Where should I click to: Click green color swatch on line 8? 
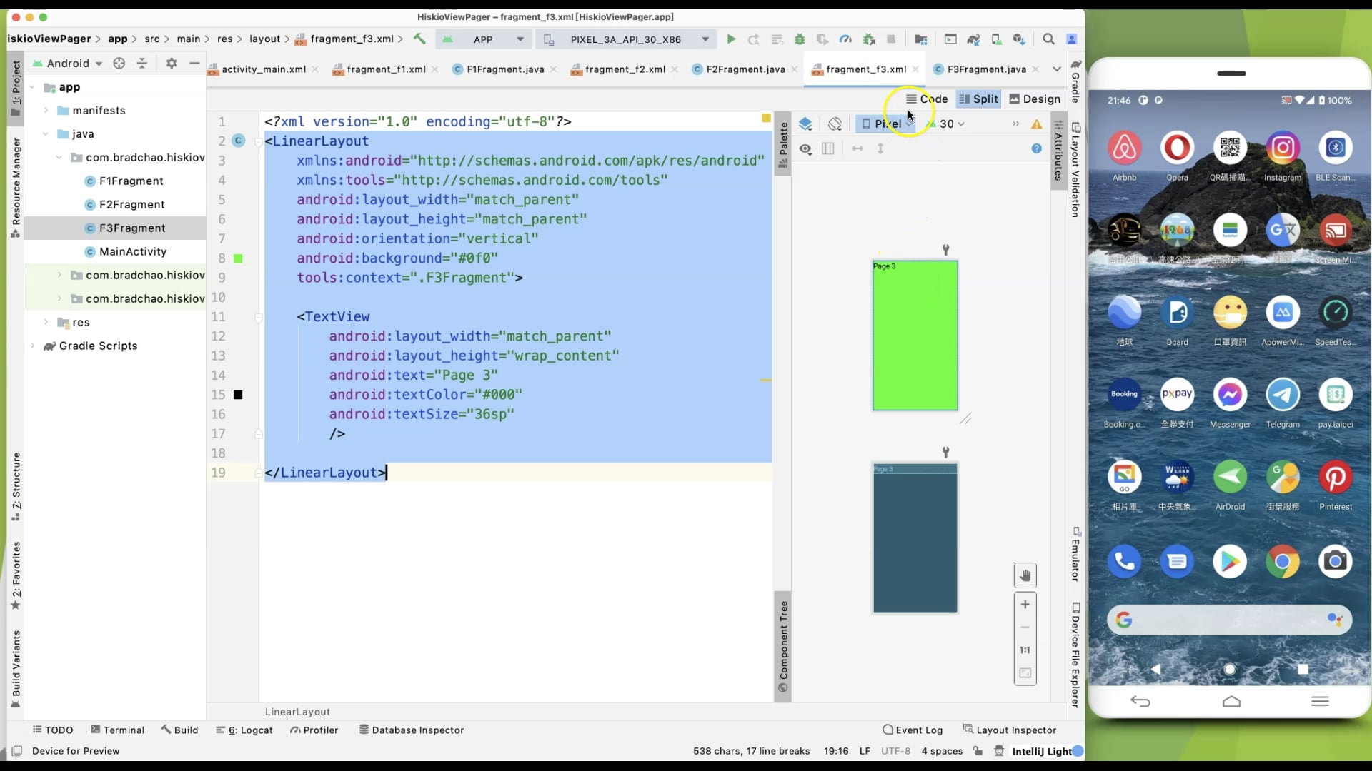click(x=238, y=258)
